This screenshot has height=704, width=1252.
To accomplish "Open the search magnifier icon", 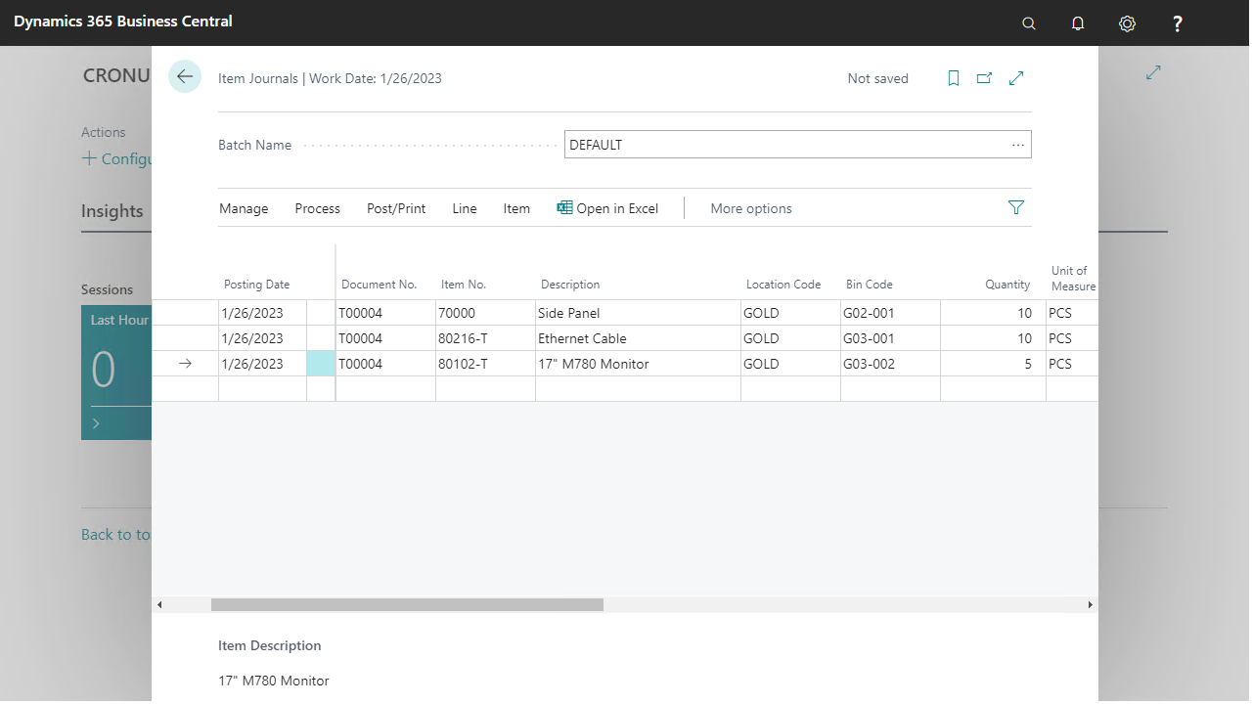I will point(1029,23).
